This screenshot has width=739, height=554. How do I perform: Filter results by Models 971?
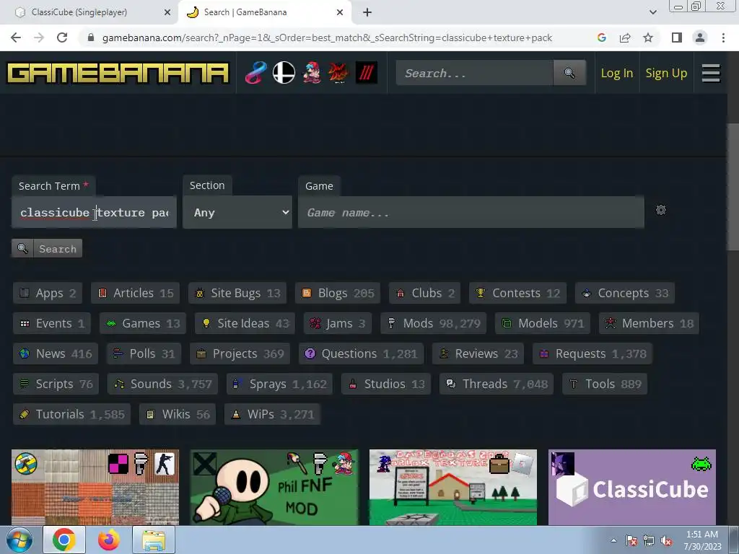[x=543, y=323]
